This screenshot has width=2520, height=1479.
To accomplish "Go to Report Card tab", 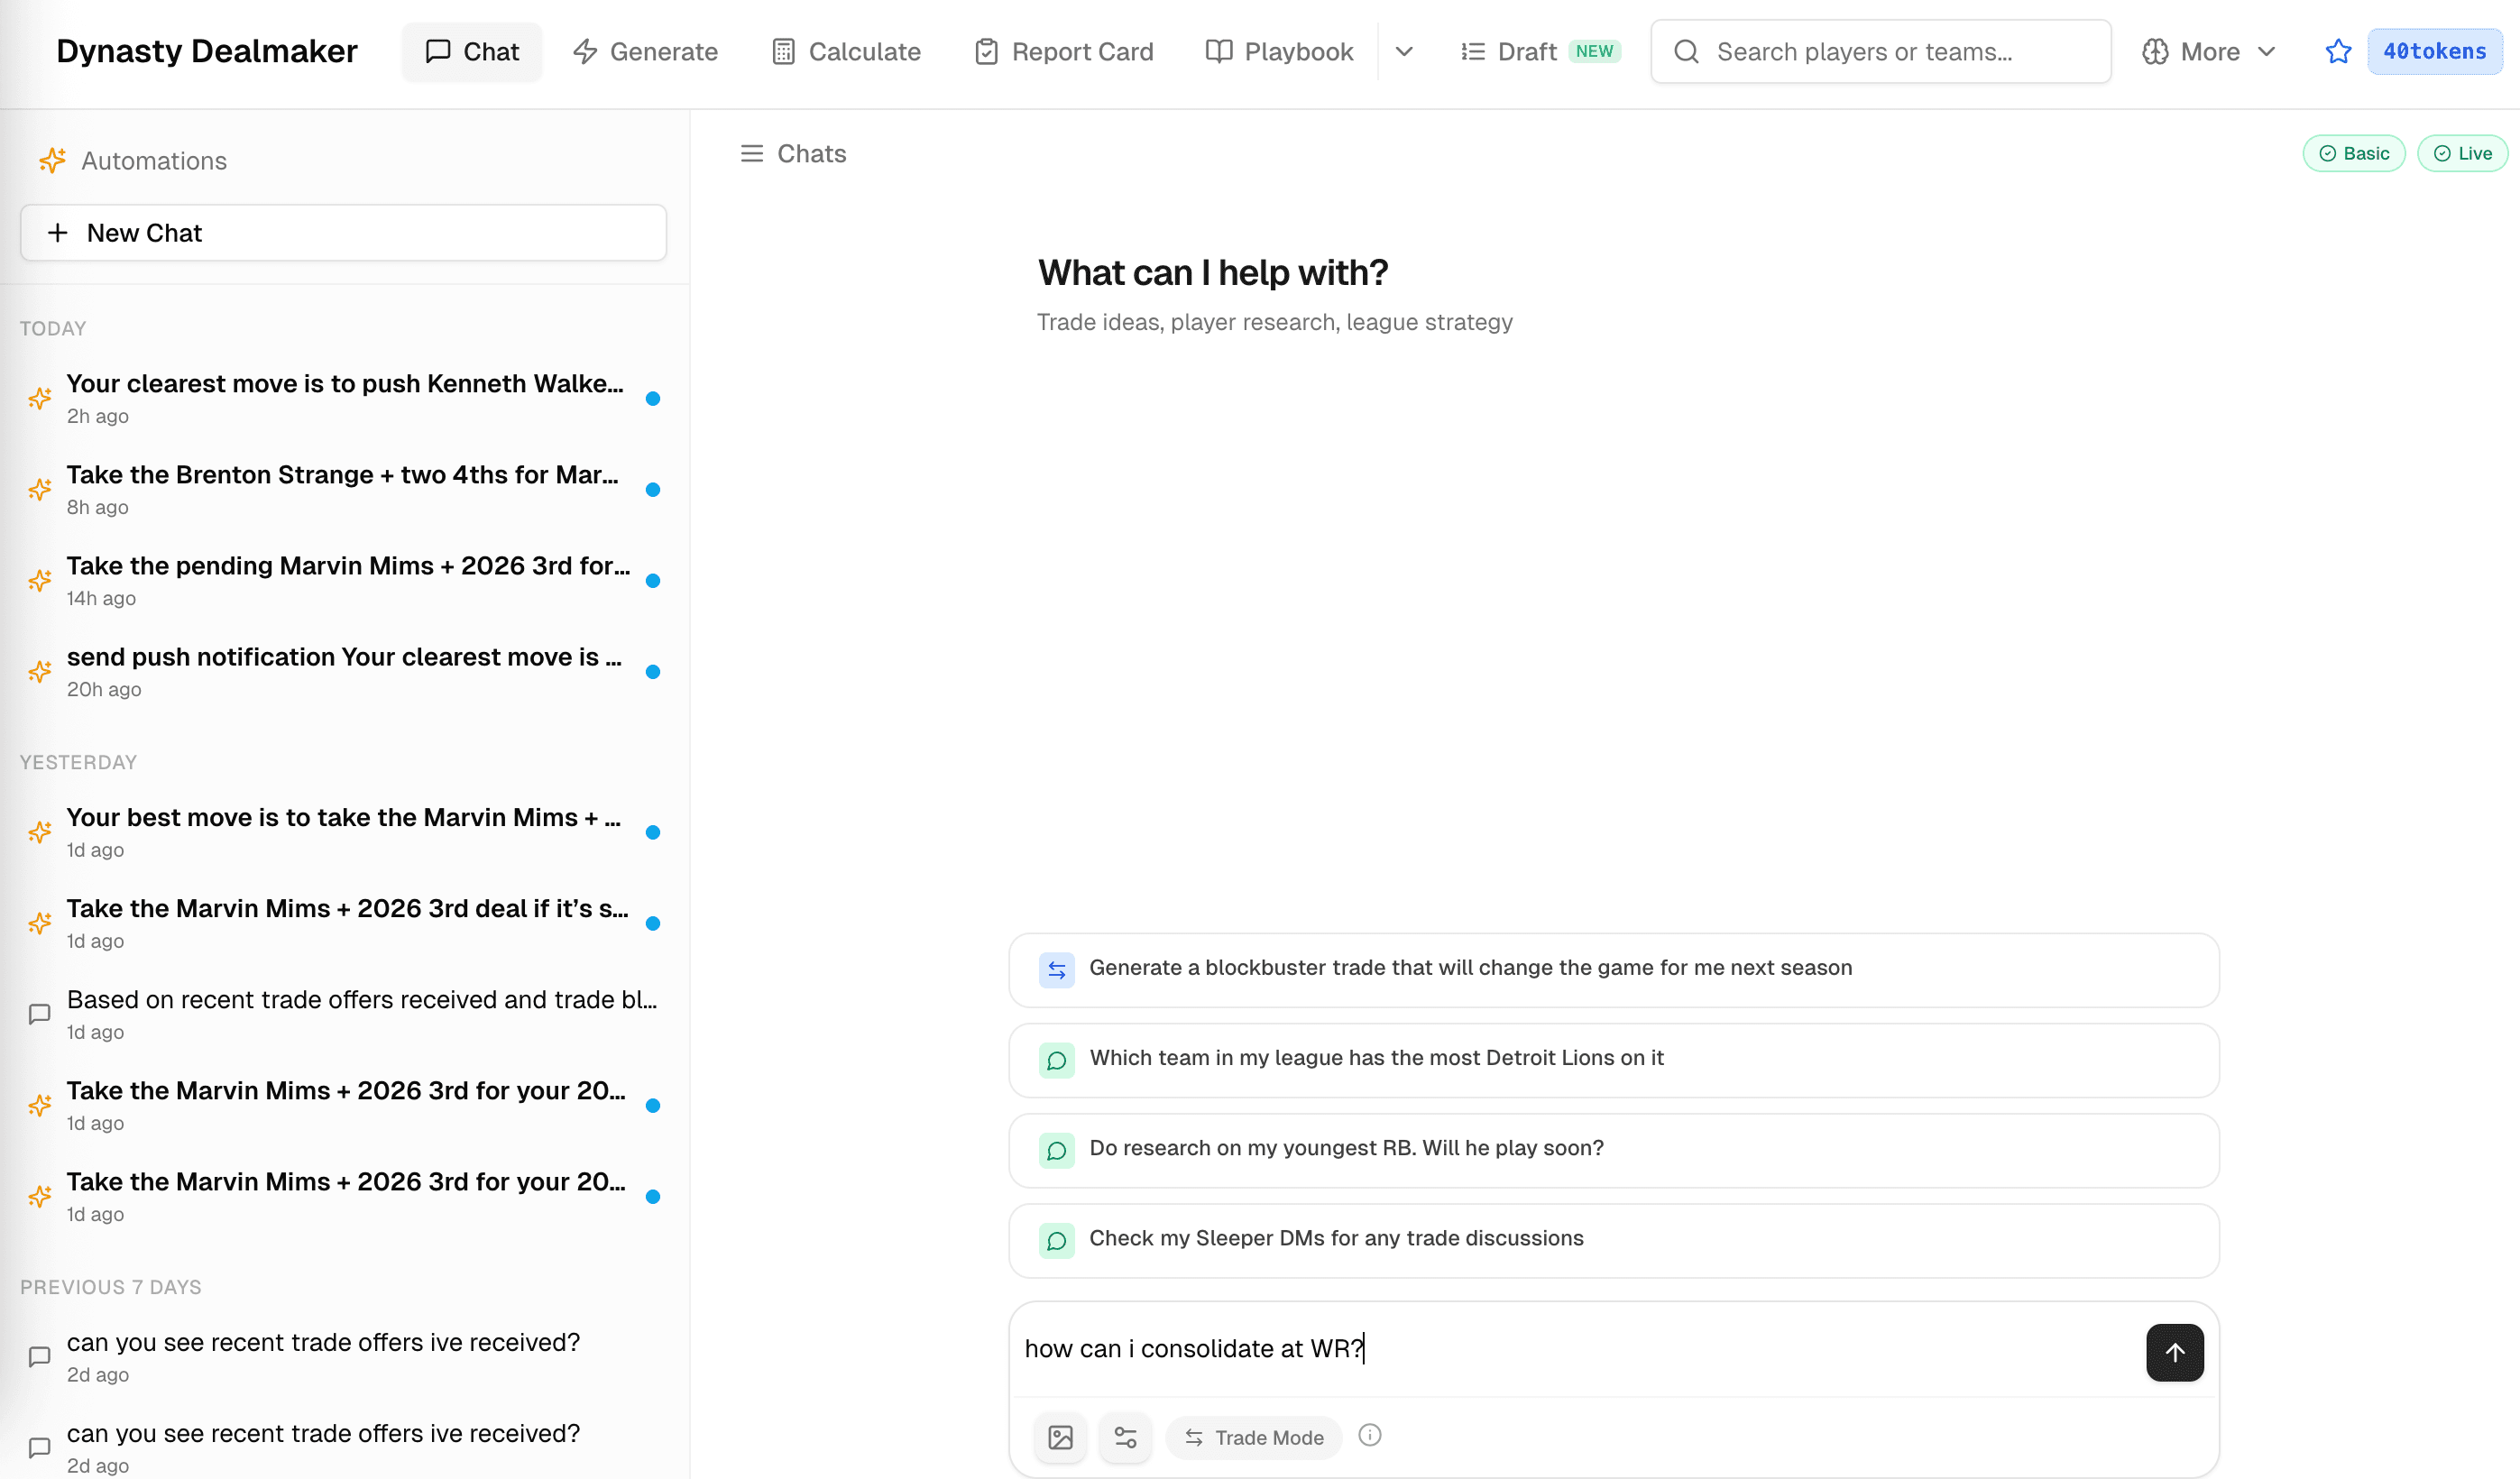I will (x=1063, y=51).
